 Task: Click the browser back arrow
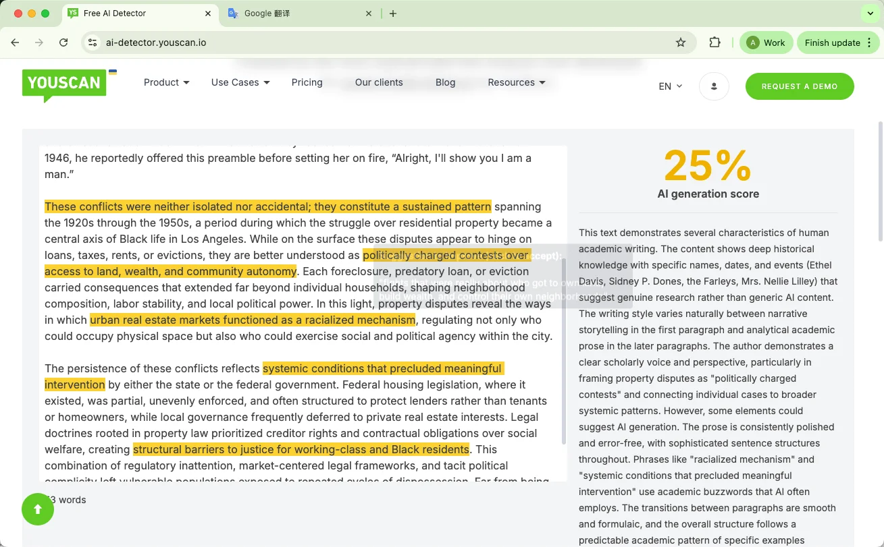[15, 42]
